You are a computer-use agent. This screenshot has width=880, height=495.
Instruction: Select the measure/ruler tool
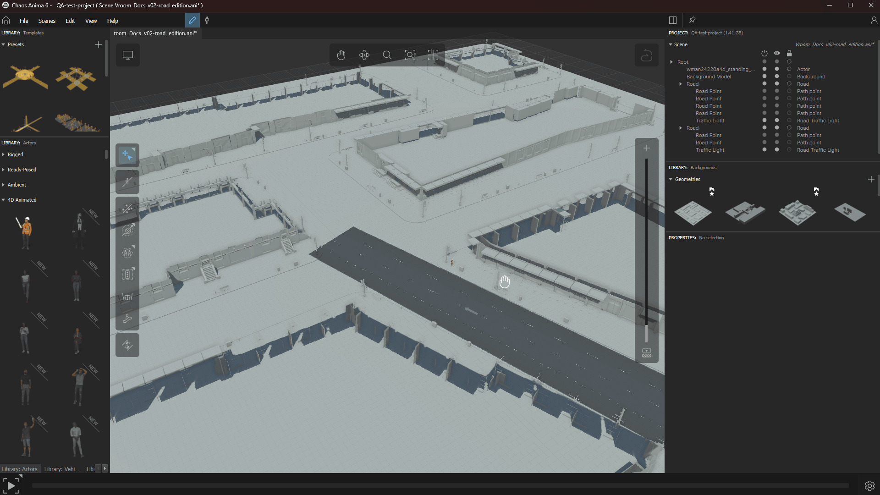[x=127, y=345]
